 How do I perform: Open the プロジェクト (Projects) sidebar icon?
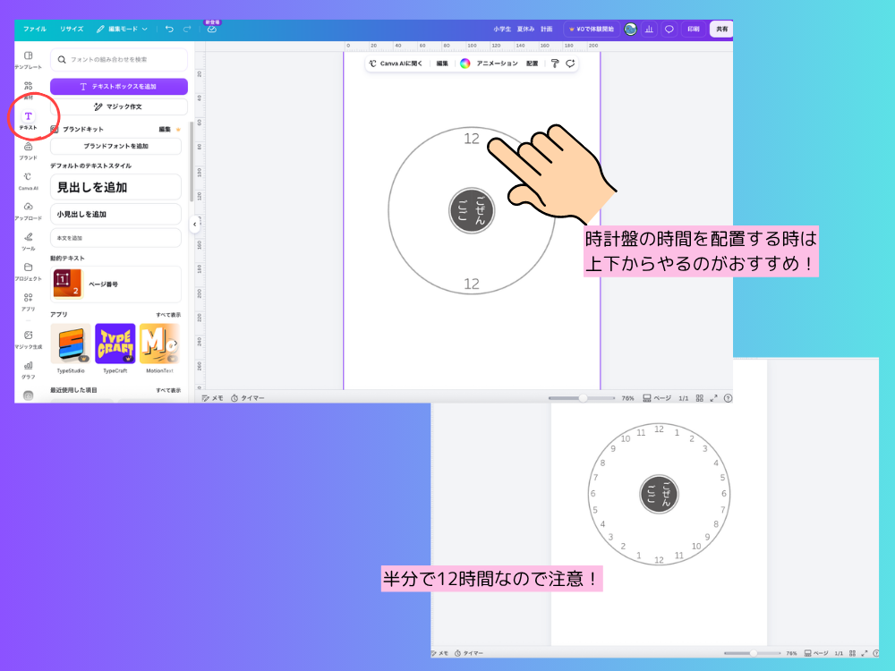click(x=28, y=272)
